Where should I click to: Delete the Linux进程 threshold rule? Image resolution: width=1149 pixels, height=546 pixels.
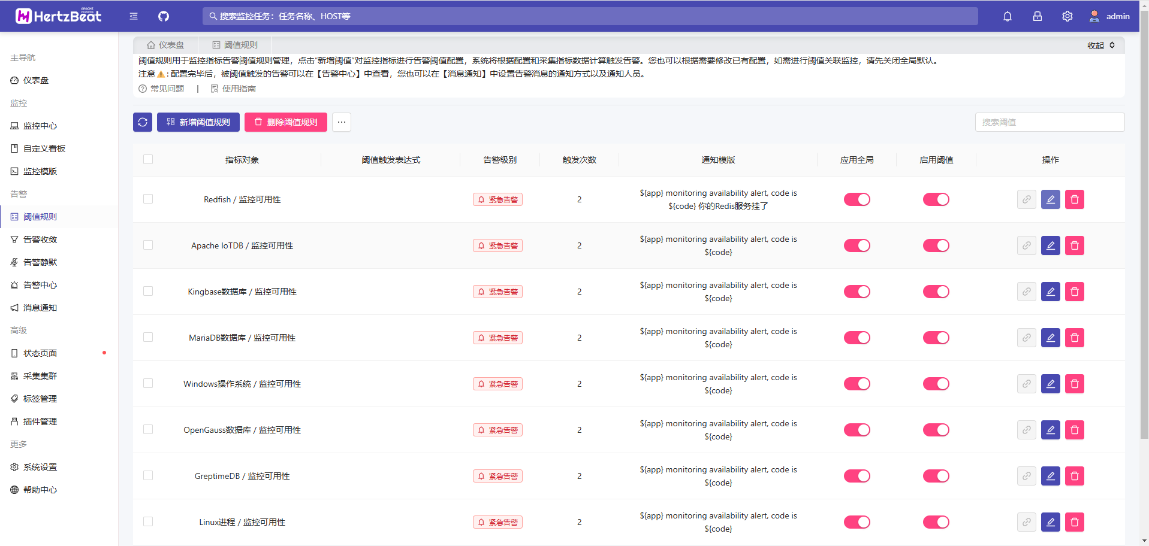point(1075,522)
